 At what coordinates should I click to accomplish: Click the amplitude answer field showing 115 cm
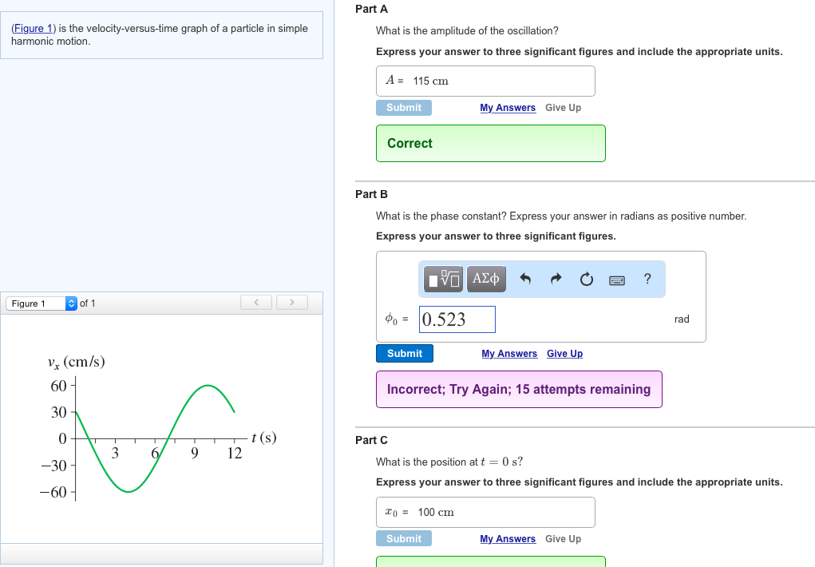coord(485,81)
